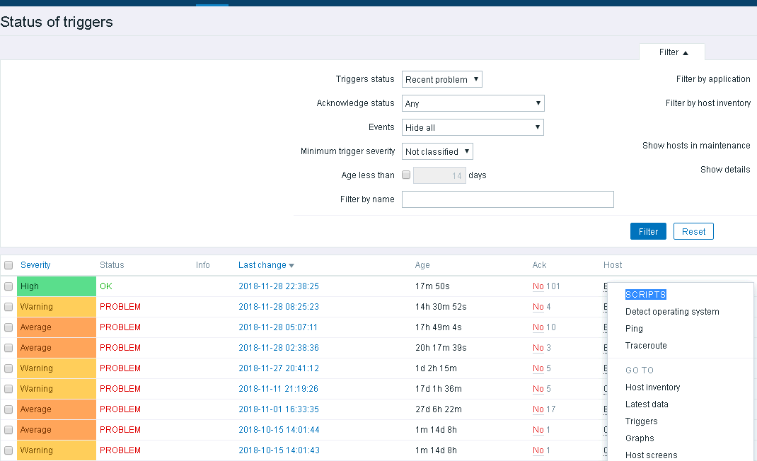757x461 pixels.
Task: Open the Acknowledge status dropdown
Action: click(473, 103)
